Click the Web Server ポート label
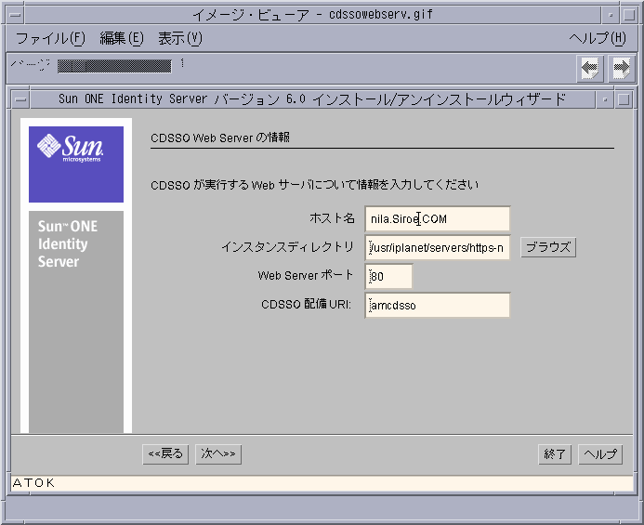644x525 pixels. 305,275
